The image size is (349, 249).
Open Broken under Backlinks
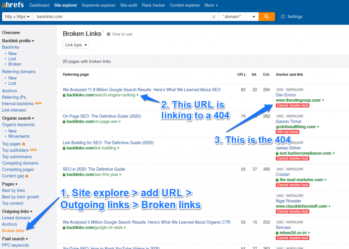15,64
